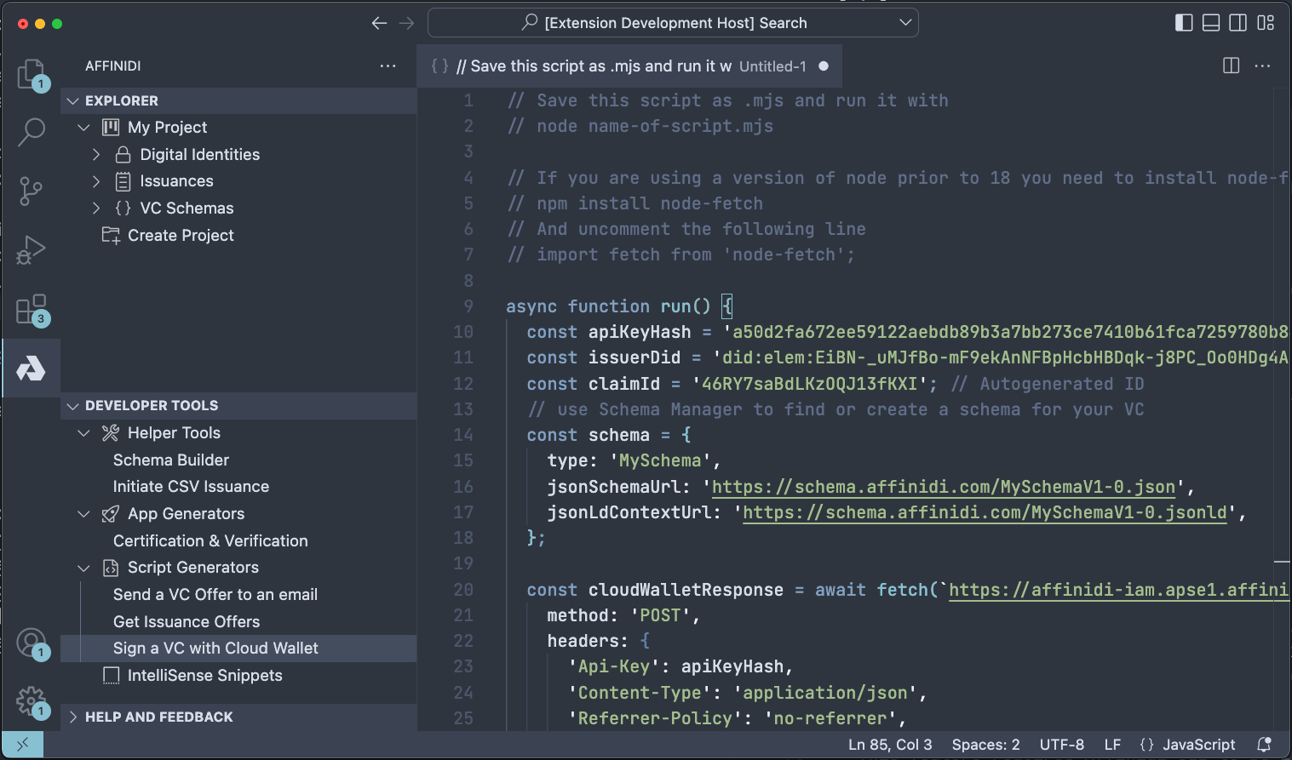Open AFFINIDI panel More Actions ellipsis

[388, 66]
